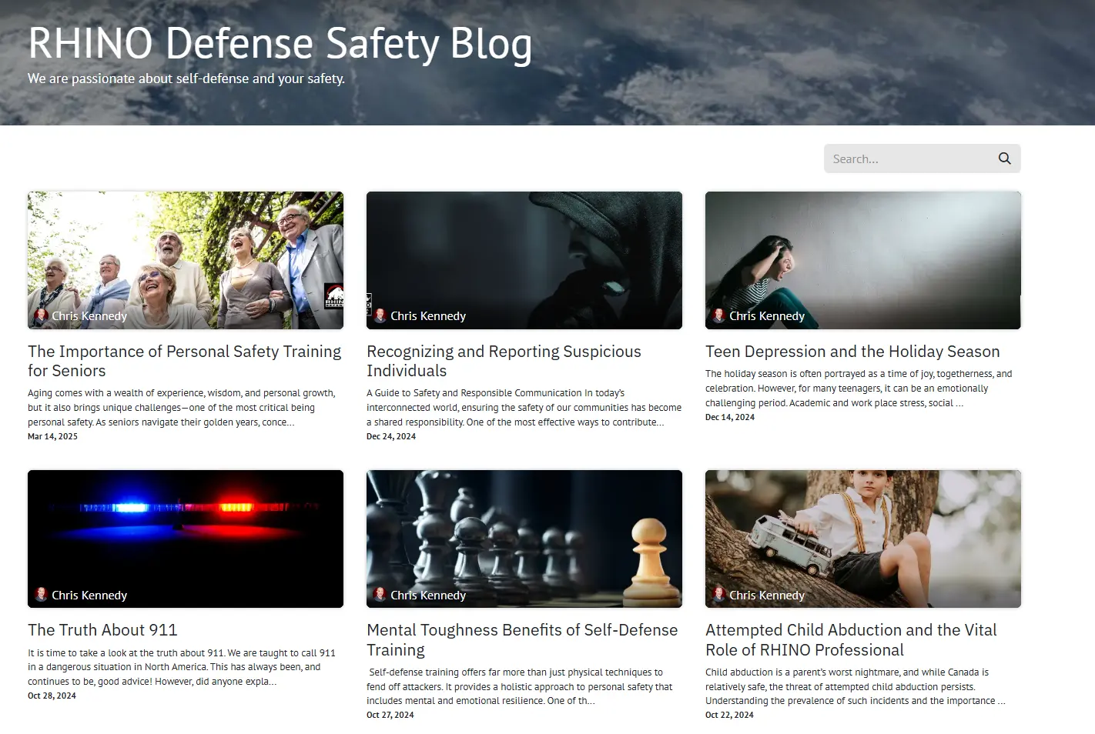Image resolution: width=1095 pixels, height=734 pixels.
Task: Click author avatar on chess image post
Action: coord(380,594)
